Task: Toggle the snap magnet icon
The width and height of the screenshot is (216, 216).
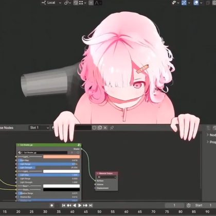Action: pyautogui.click(x=76, y=3)
